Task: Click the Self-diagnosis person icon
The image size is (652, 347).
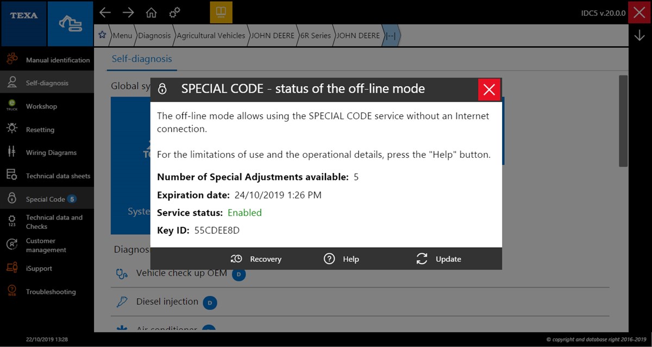Action: pos(12,82)
